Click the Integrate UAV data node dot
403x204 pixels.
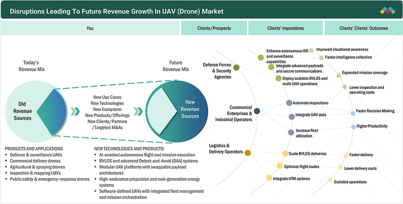click(292, 117)
